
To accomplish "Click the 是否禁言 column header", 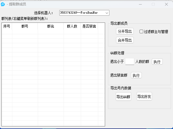I will click(89, 26).
